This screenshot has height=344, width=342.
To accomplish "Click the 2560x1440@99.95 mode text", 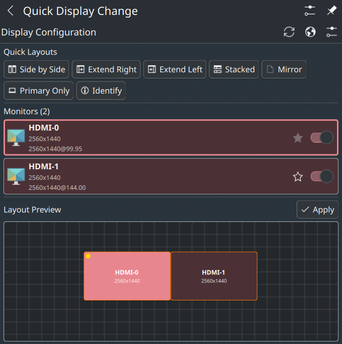I will (55, 149).
